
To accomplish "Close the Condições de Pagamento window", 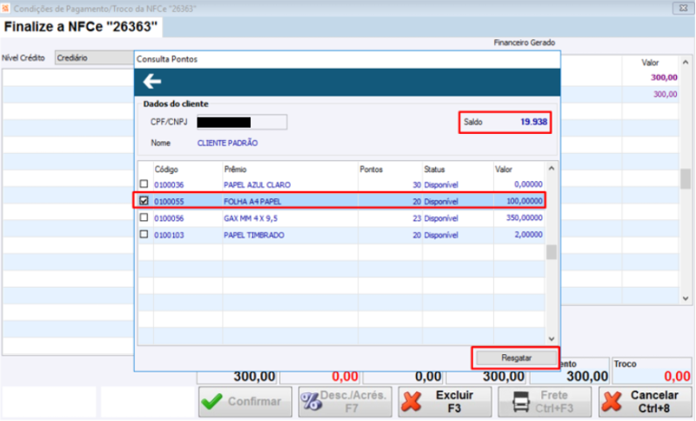I will point(683,8).
